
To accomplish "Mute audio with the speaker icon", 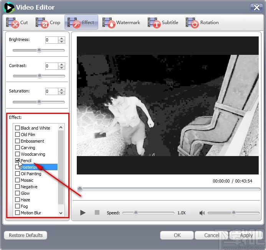I will 202,213.
